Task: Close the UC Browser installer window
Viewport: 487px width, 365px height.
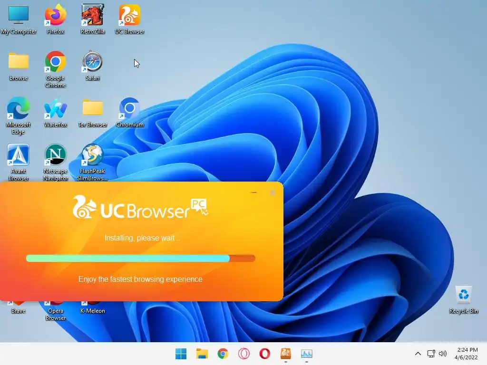Action: (273, 192)
